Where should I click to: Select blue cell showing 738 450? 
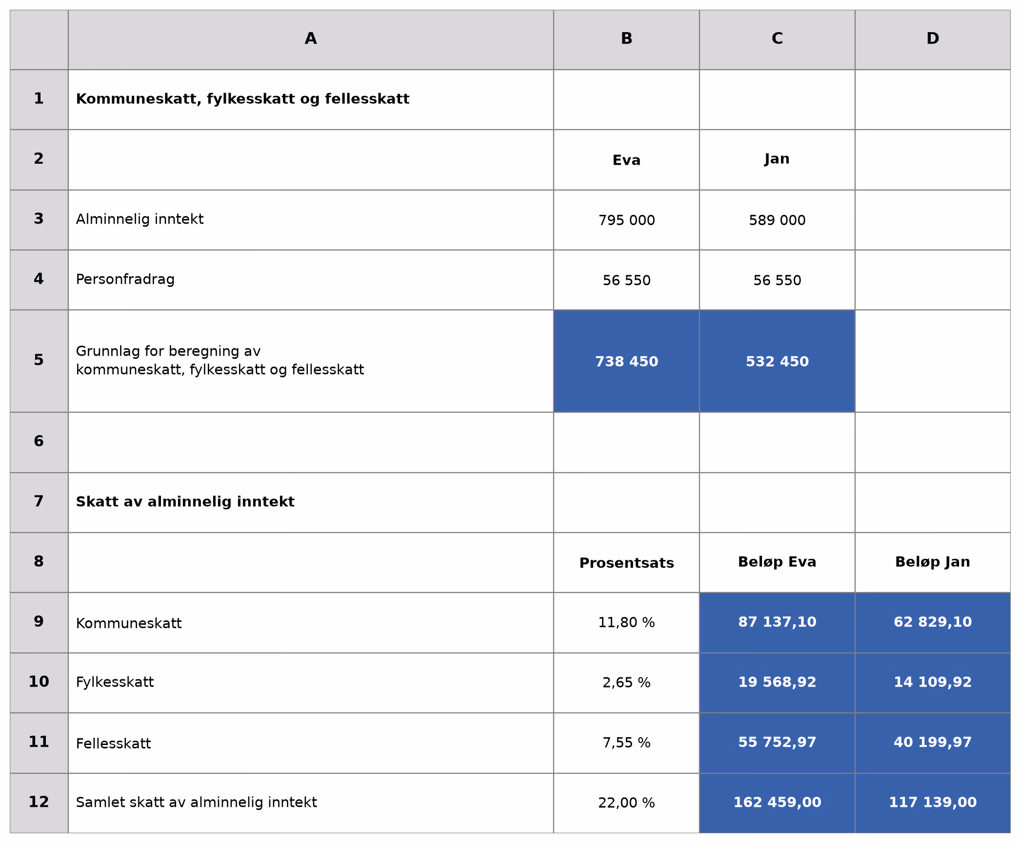tap(626, 361)
